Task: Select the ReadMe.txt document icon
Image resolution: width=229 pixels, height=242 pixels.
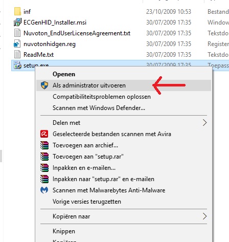Action: pos(17,55)
